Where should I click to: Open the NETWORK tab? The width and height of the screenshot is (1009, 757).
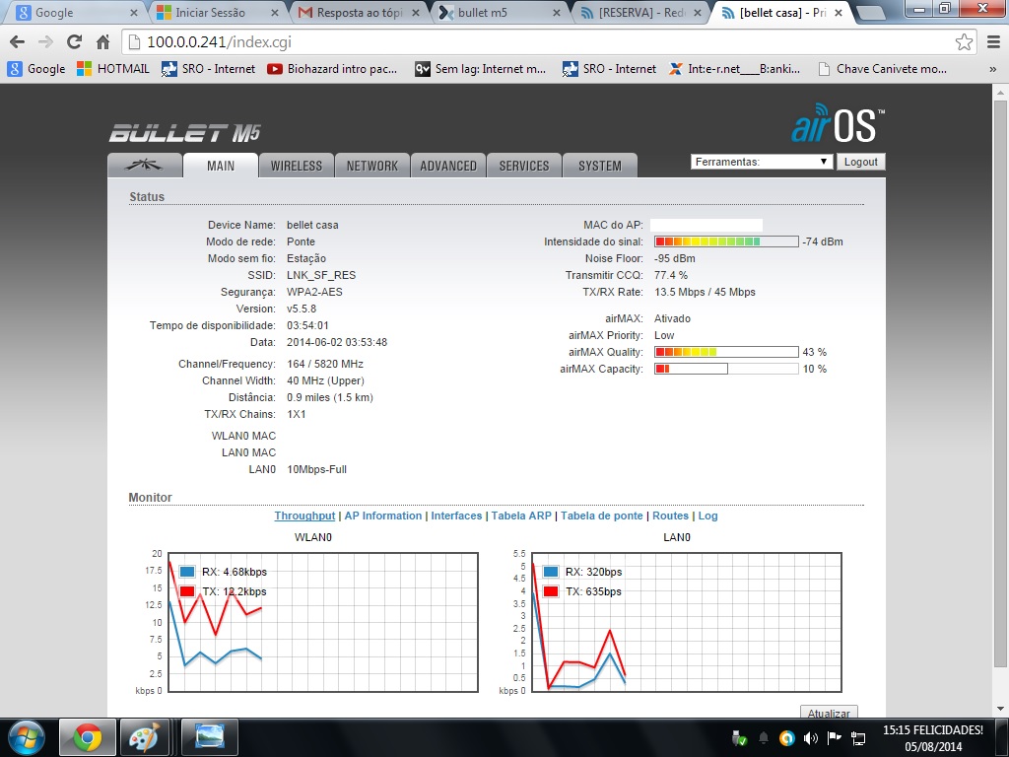371,166
